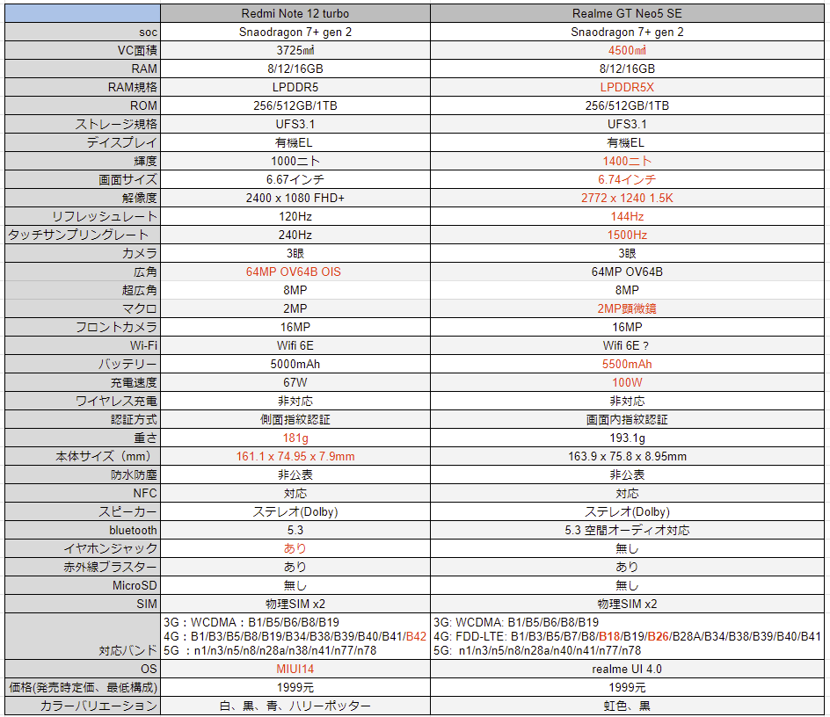Select the '6.67インチ' cell
This screenshot has height=717, width=830.
point(295,179)
